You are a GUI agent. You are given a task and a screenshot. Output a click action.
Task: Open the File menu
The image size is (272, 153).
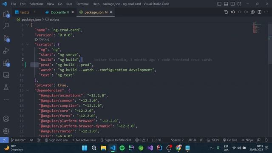click(13, 4)
